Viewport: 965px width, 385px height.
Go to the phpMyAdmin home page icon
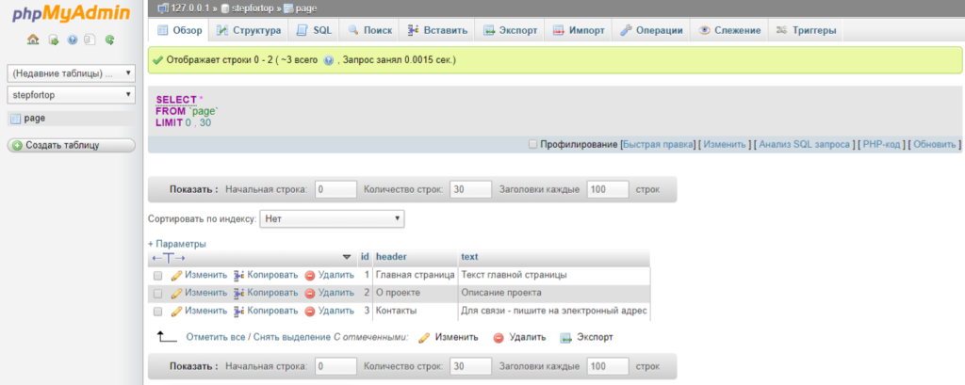click(34, 40)
